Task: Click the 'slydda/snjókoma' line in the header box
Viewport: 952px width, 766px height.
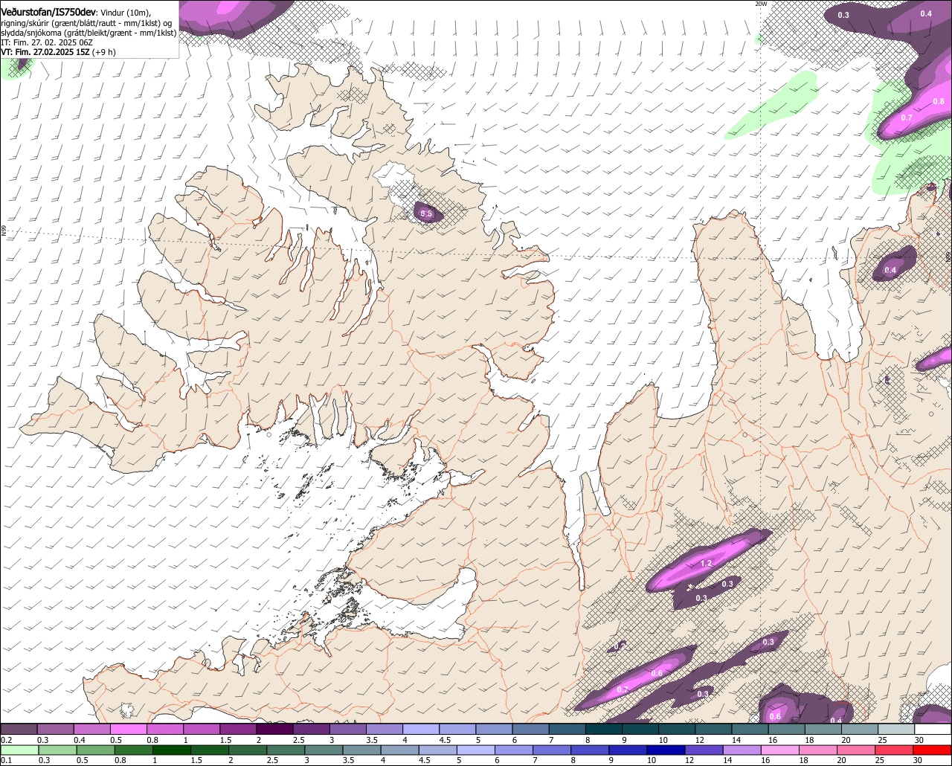Action: click(89, 33)
